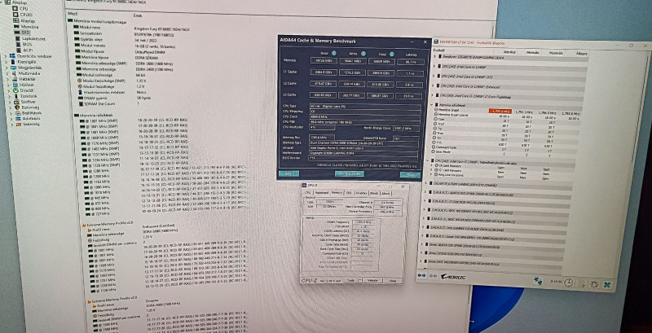Switch to SPD tab in CPU-Z
The height and width of the screenshot is (333, 652).
(x=349, y=193)
